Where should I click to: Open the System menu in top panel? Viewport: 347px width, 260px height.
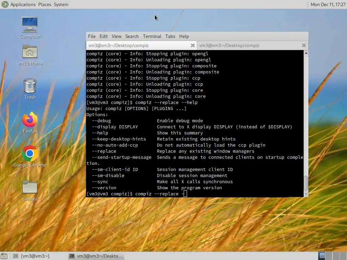point(61,4)
